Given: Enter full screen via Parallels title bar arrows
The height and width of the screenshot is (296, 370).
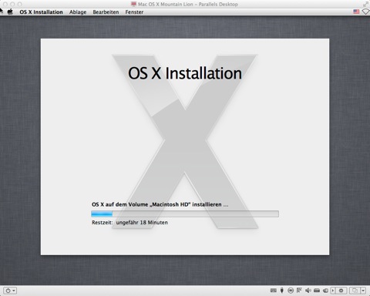Looking at the screenshot, I should pos(365,4).
